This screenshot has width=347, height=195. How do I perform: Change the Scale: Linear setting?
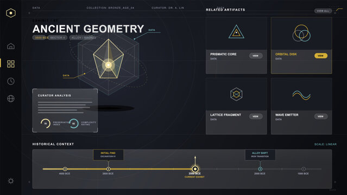tap(325, 144)
